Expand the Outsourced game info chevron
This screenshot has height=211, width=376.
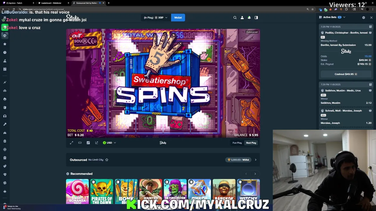click(x=256, y=160)
